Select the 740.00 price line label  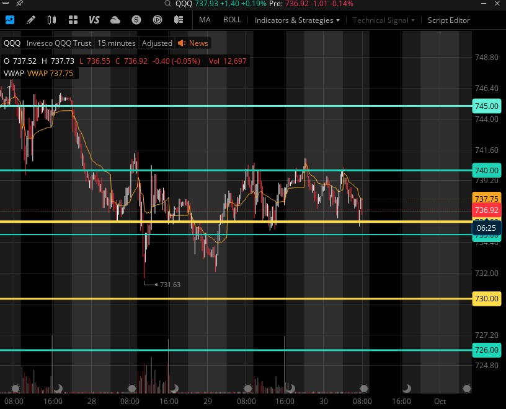[x=487, y=170]
